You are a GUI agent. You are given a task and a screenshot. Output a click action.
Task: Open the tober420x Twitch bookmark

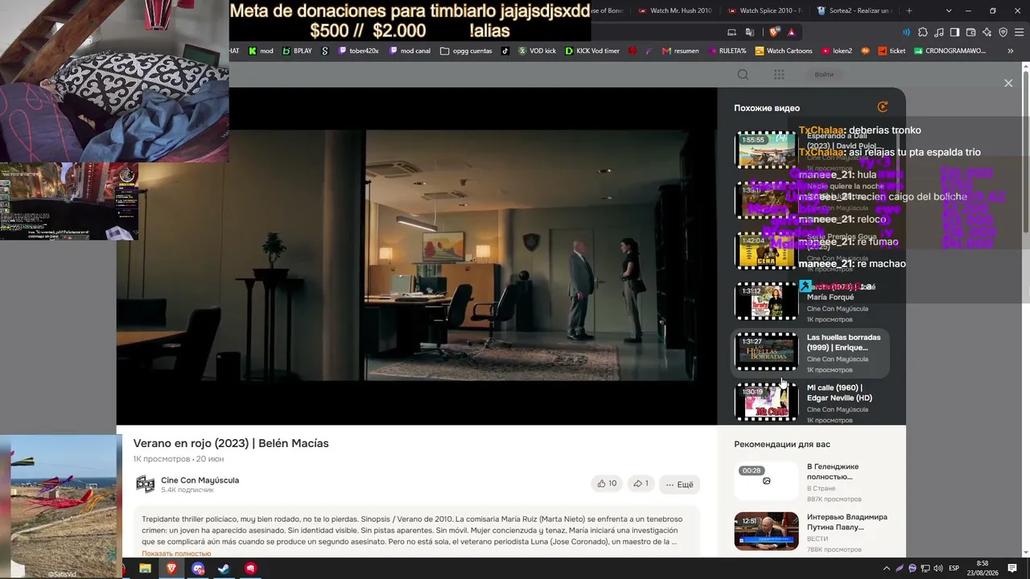coord(358,51)
